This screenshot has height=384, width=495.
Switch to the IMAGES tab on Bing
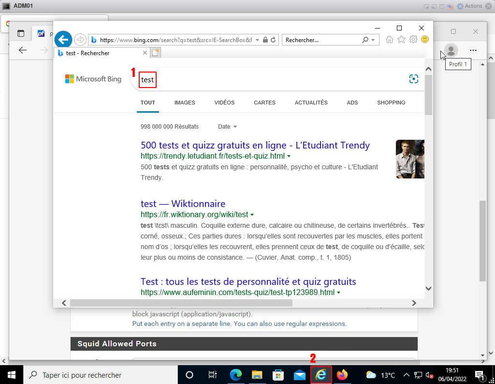(x=185, y=103)
